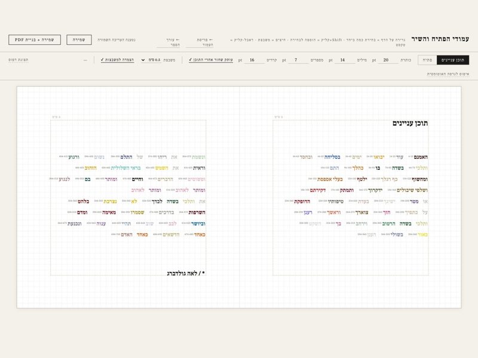Screen dimensions: 478x358
Task: Click the 'מילים' size field showing 14
Action: click(x=345, y=60)
